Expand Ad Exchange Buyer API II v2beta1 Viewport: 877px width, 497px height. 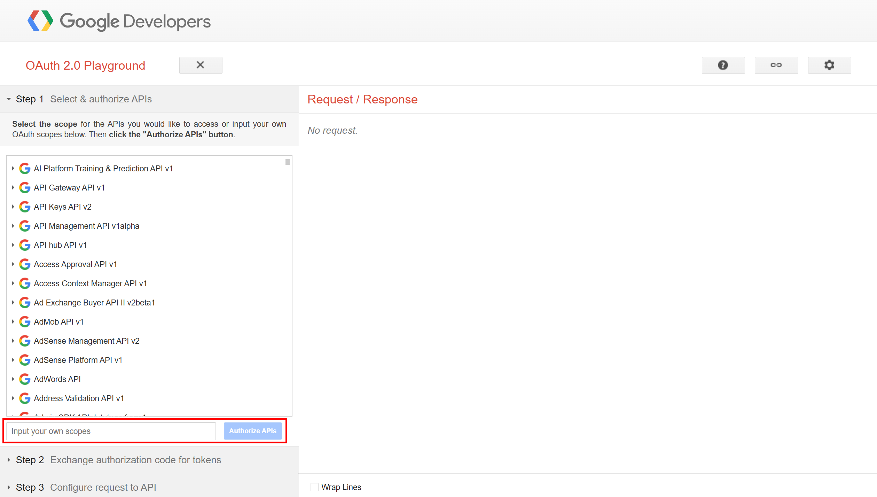tap(13, 302)
